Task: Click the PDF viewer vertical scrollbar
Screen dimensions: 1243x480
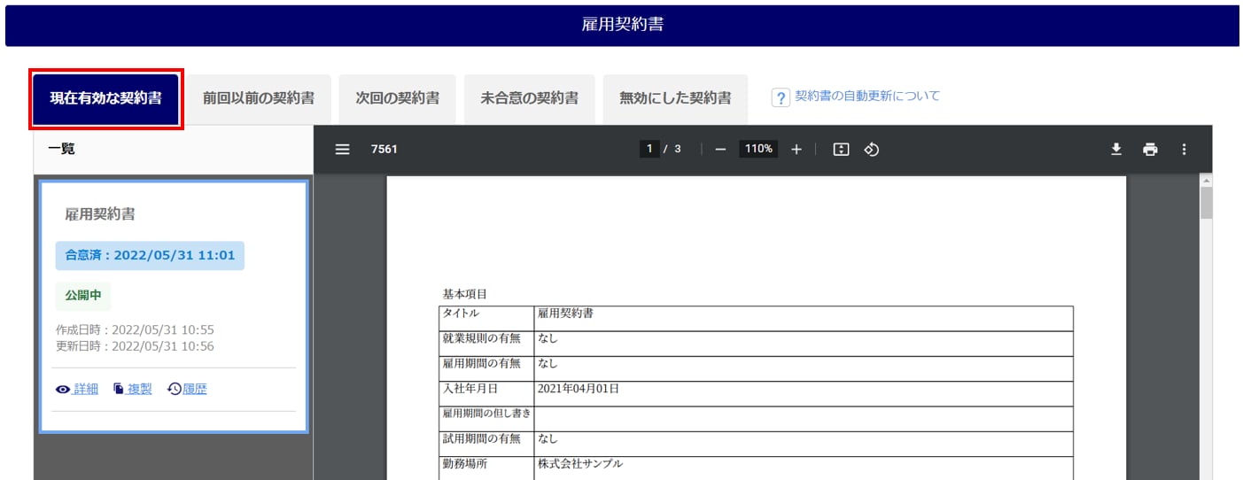Action: point(1206,204)
